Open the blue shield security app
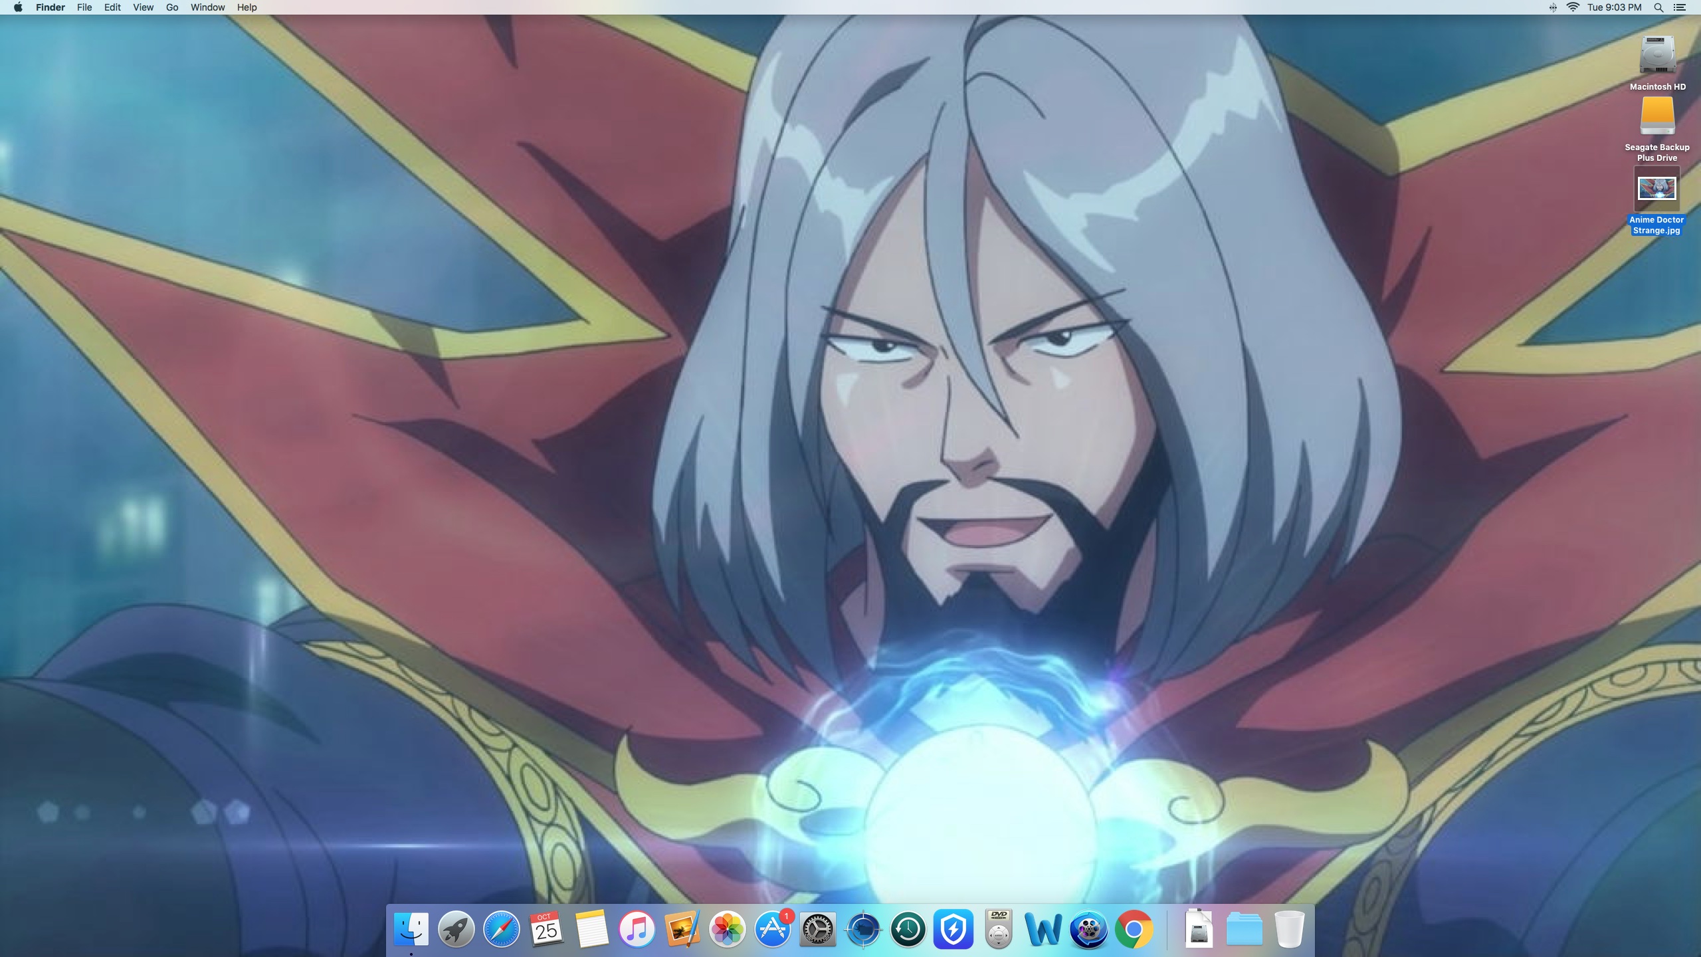 coord(953,929)
